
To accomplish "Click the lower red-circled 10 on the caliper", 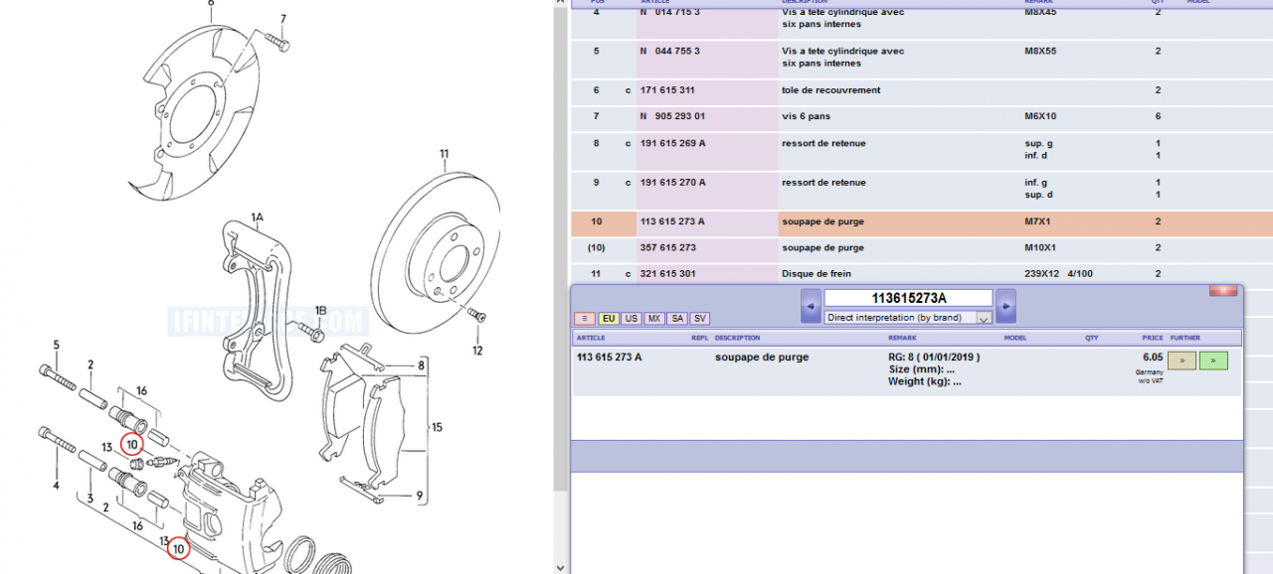I will coord(178,547).
